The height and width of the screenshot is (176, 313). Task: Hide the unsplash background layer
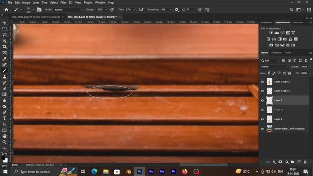pos(262,129)
